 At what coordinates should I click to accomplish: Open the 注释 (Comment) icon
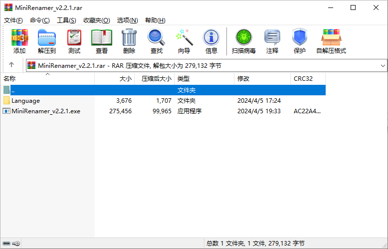(x=272, y=37)
